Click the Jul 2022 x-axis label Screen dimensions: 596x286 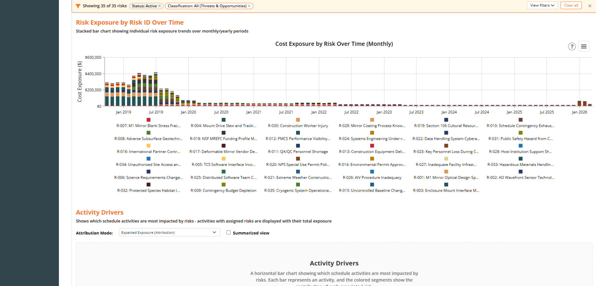(x=351, y=112)
